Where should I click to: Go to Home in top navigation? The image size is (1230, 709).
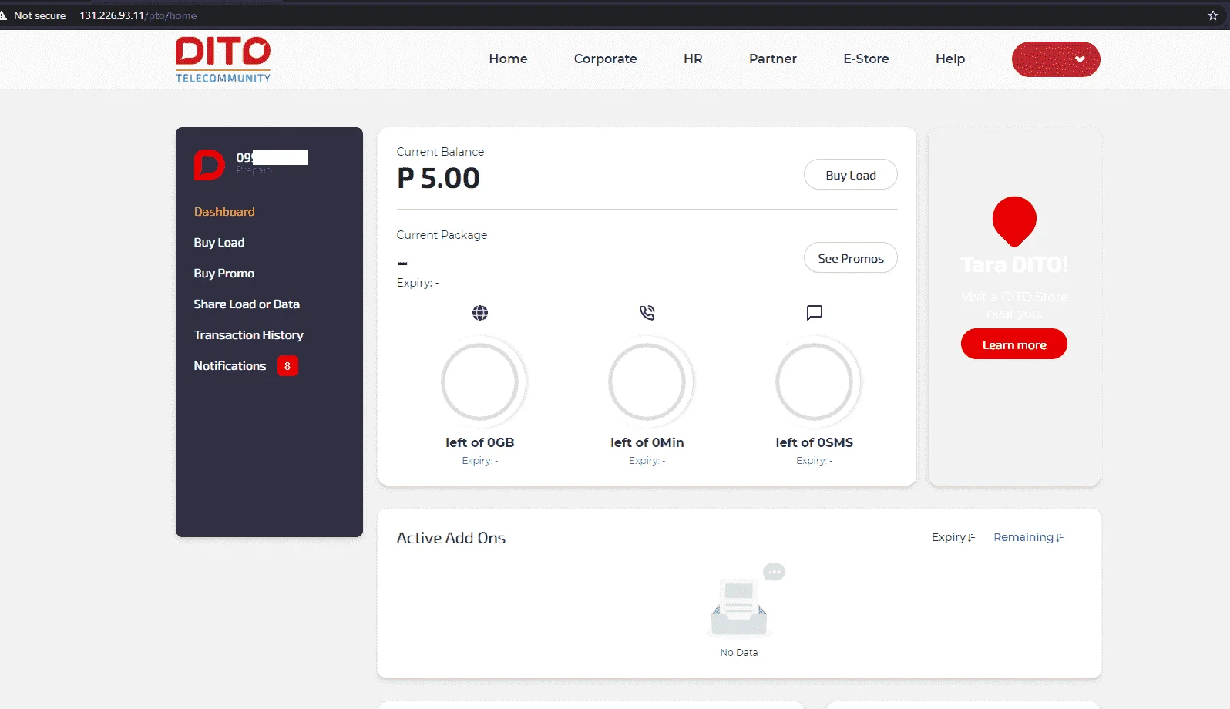pyautogui.click(x=509, y=59)
